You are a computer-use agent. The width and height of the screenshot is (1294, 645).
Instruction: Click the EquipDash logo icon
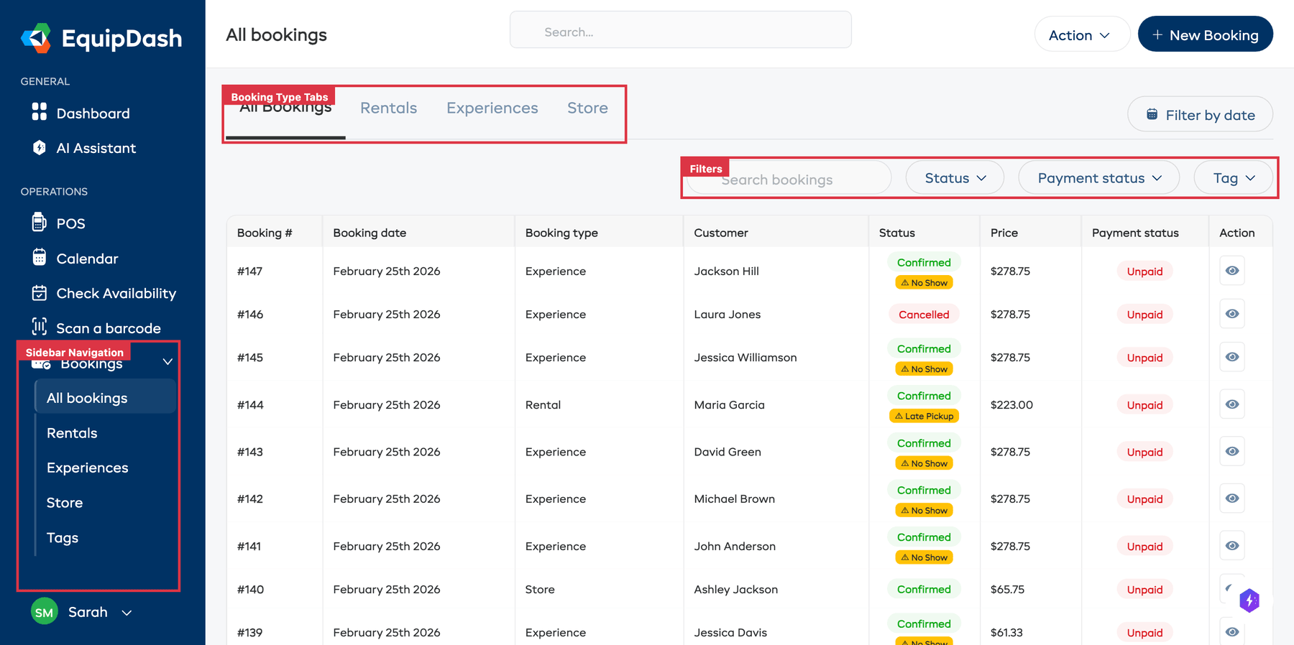36,38
